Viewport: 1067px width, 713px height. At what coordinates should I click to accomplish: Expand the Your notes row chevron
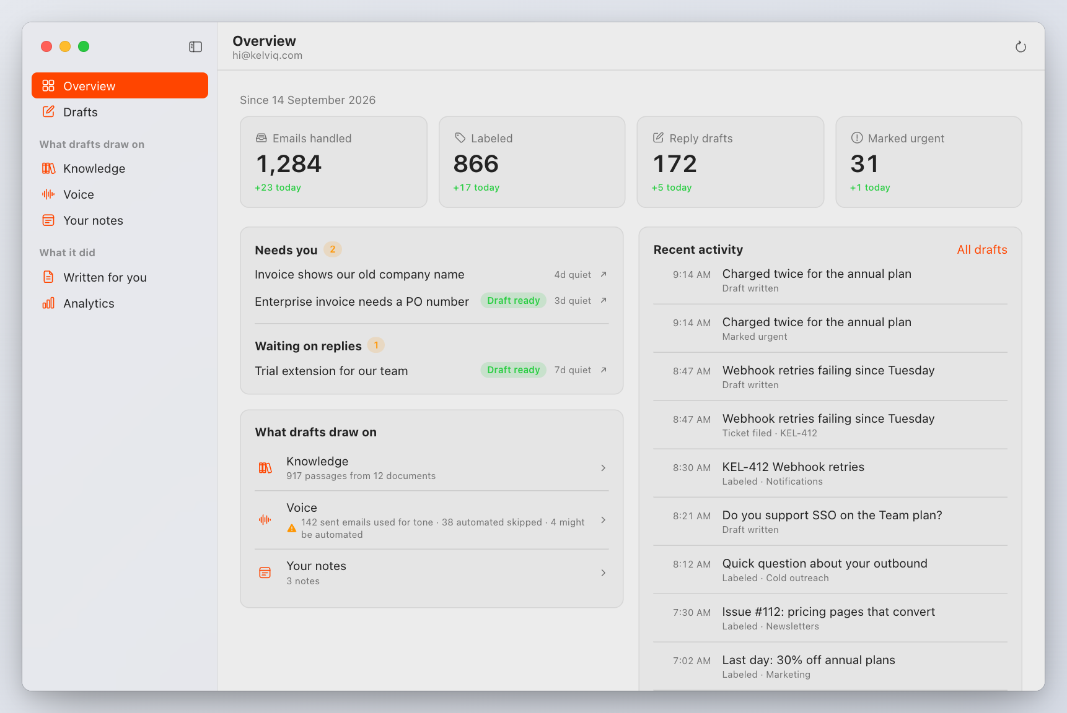point(603,573)
